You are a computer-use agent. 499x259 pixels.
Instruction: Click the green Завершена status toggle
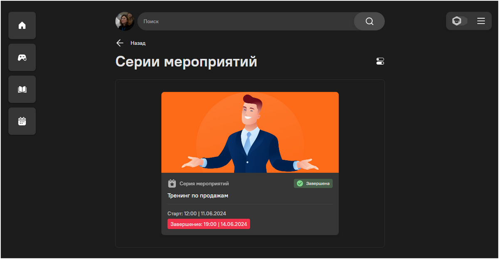tap(313, 183)
